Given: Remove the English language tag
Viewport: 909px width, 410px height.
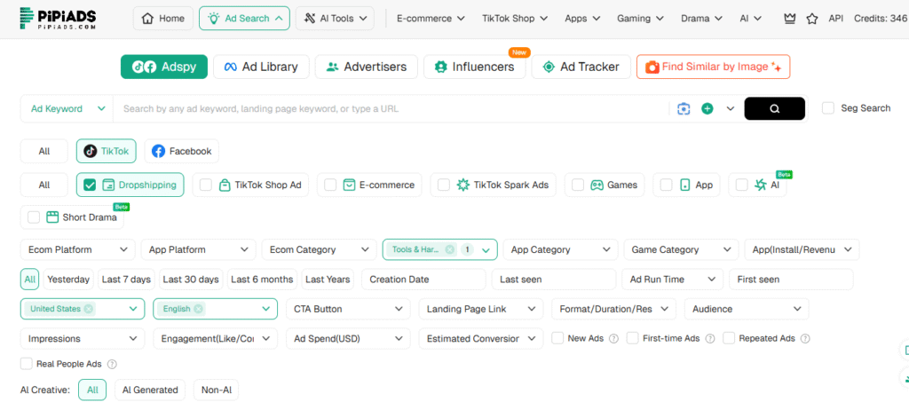Looking at the screenshot, I should pos(198,309).
